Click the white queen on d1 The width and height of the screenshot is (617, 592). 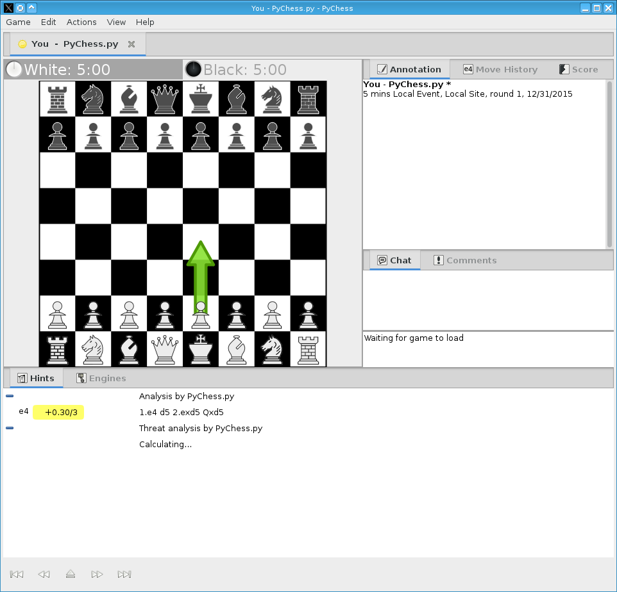point(165,349)
